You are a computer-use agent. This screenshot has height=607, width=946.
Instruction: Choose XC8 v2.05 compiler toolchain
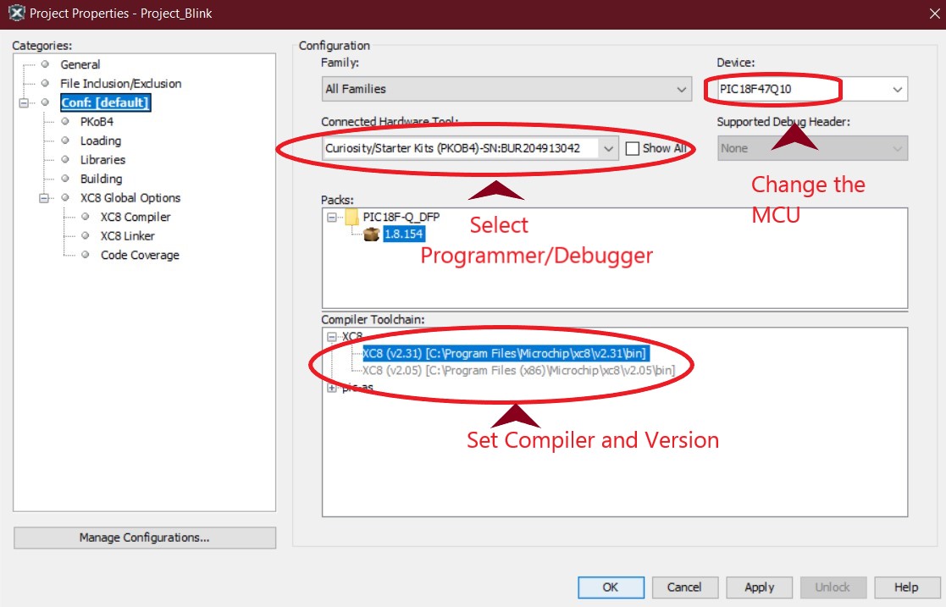point(517,370)
